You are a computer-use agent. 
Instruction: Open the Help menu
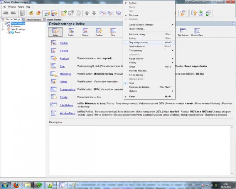click(28, 7)
